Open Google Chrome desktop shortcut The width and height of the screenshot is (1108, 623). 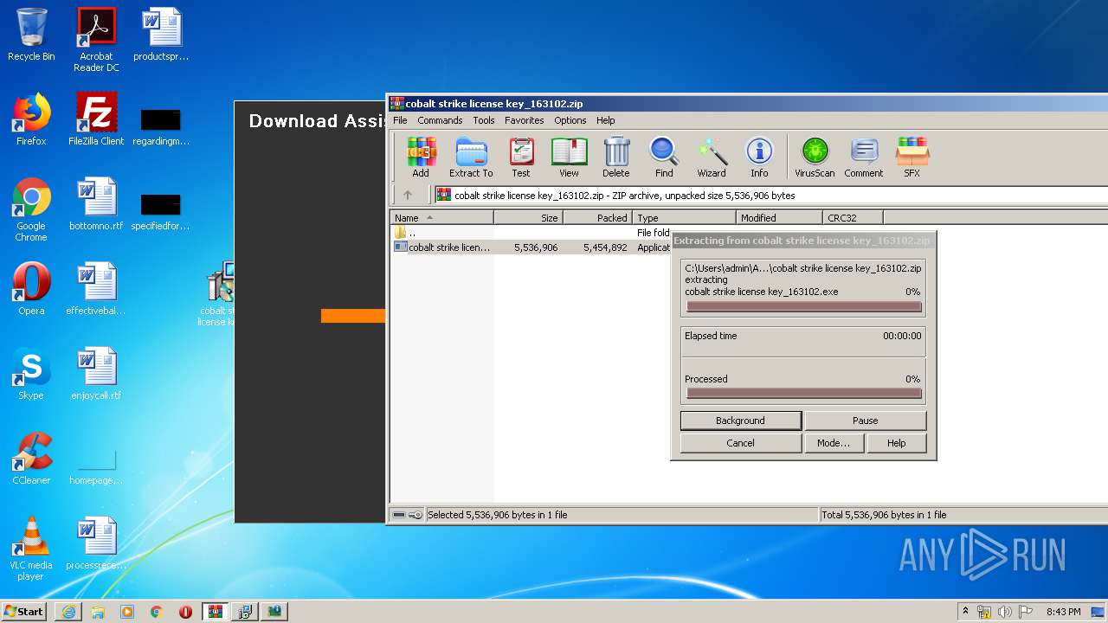click(x=31, y=210)
